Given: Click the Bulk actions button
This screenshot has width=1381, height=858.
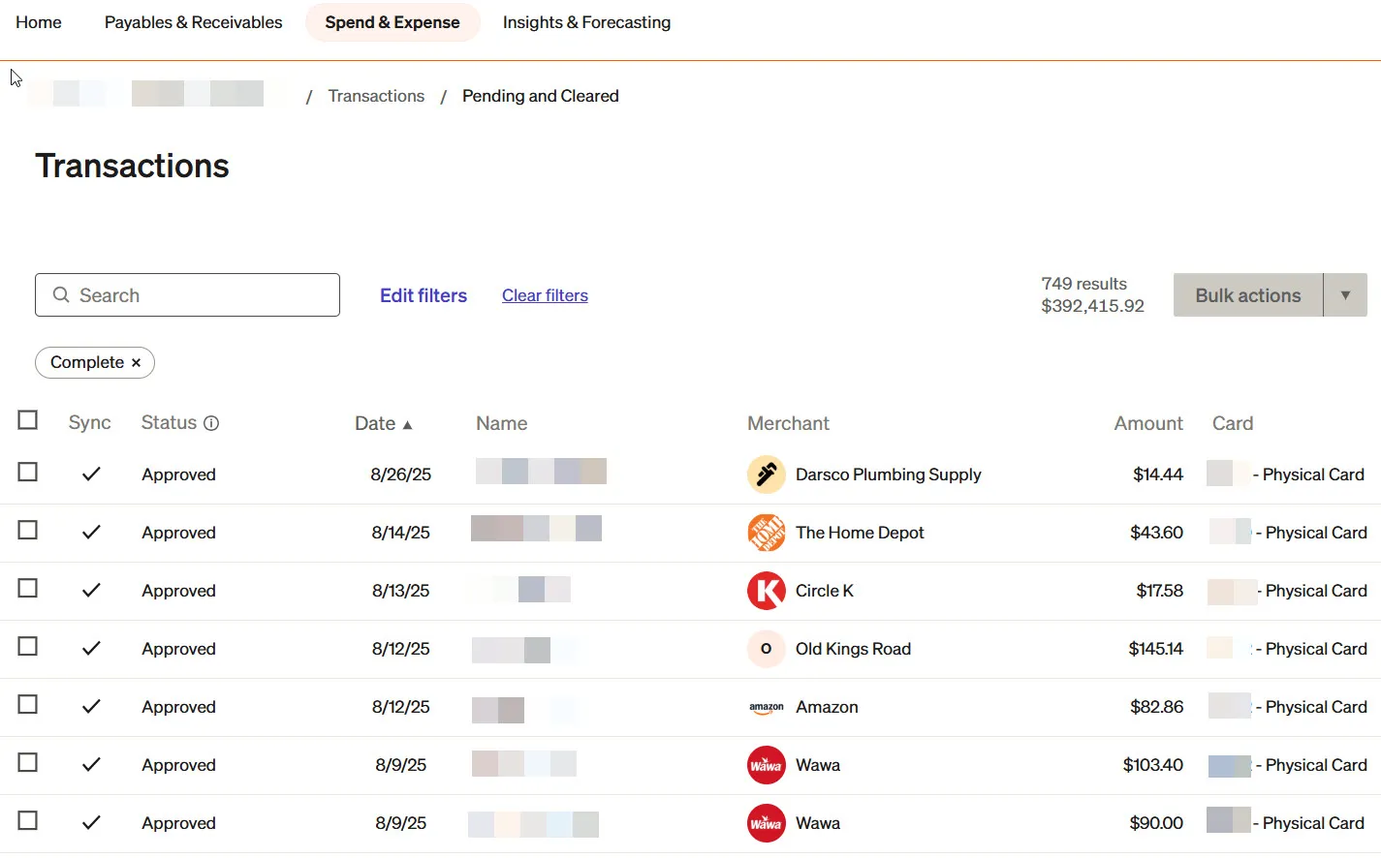Looking at the screenshot, I should pos(1247,295).
